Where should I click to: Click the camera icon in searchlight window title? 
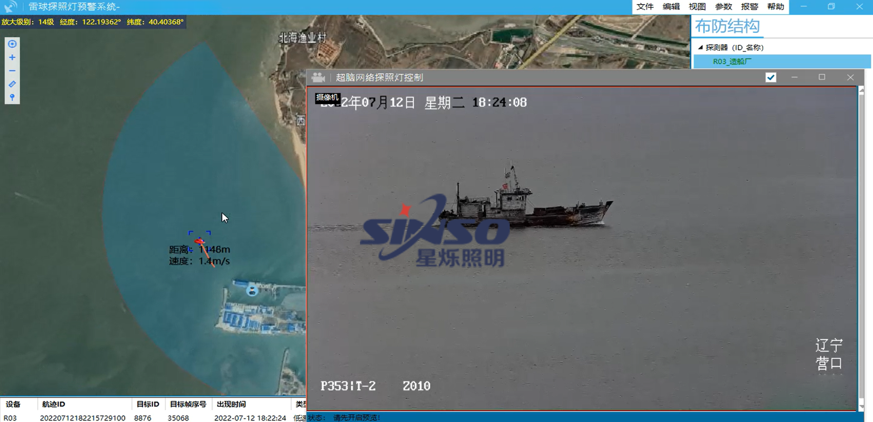point(318,78)
